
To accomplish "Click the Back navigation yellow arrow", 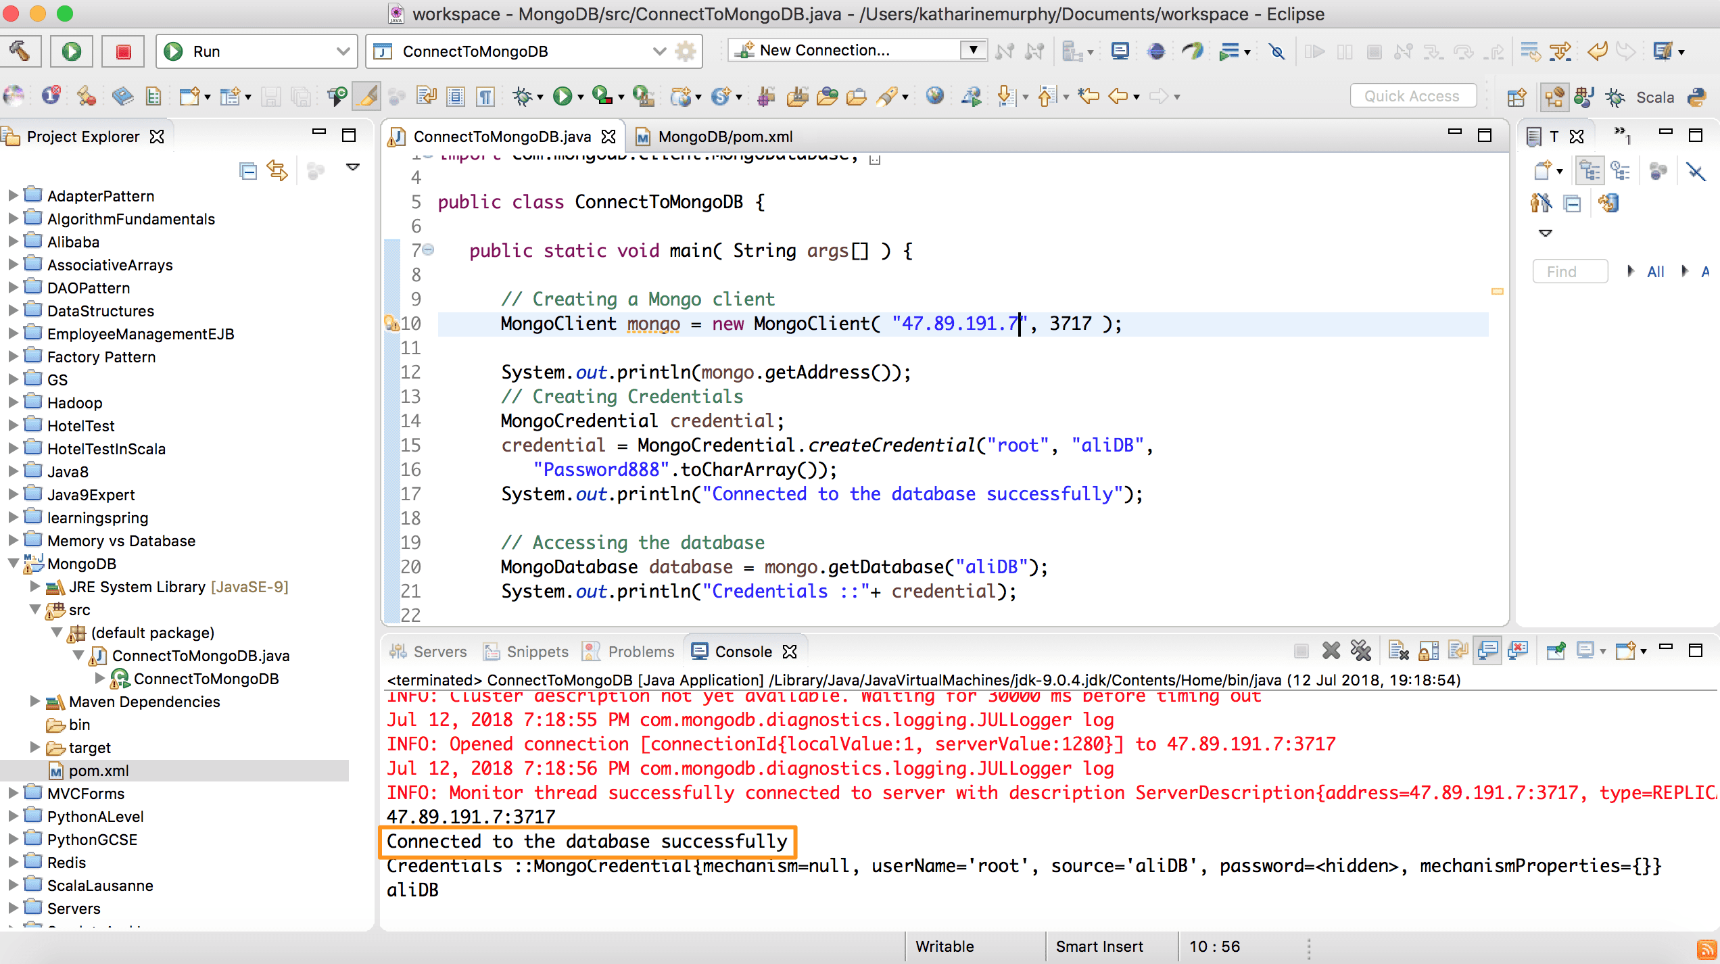I will (1118, 97).
